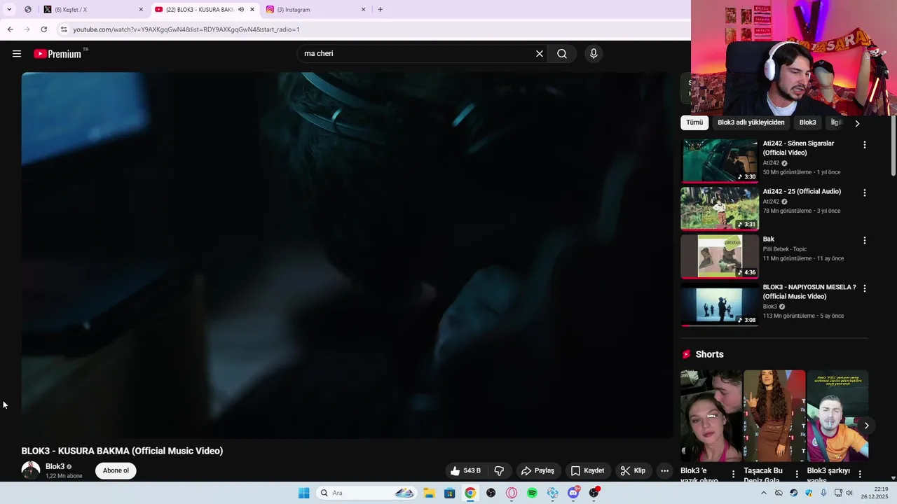
Task: Open a new browser tab
Action: 381,10
